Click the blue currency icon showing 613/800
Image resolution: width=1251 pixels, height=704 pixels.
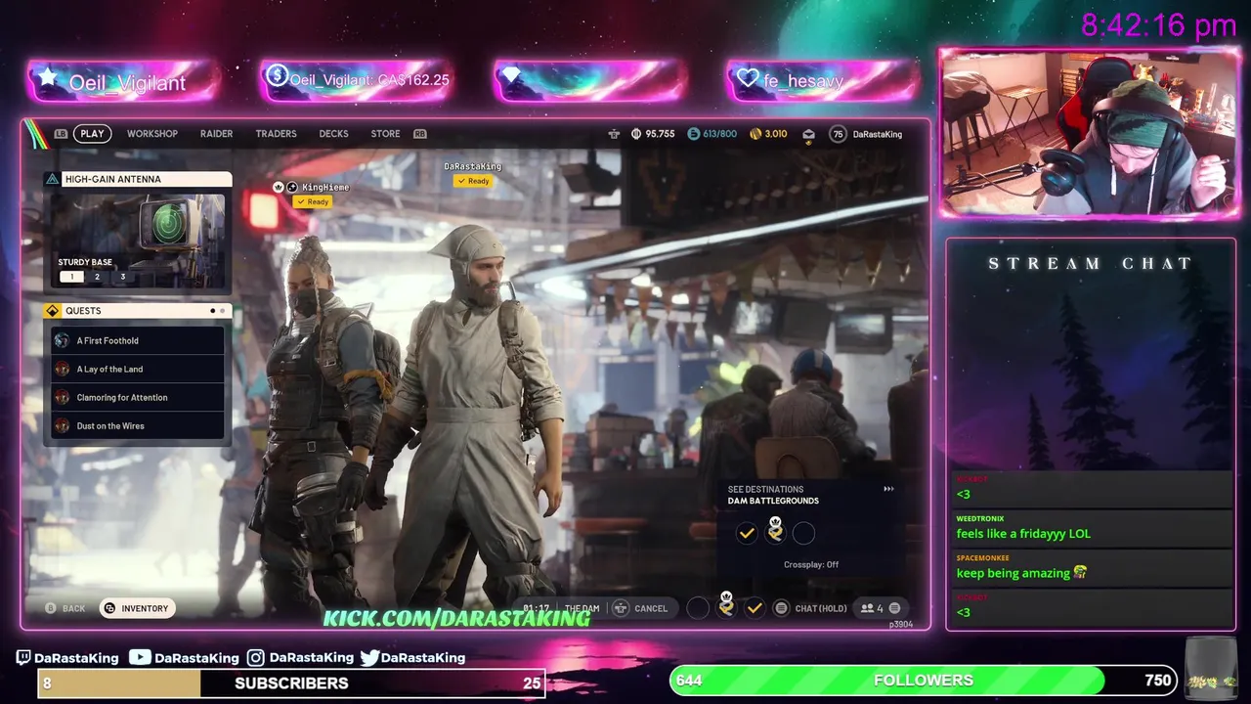pyautogui.click(x=694, y=134)
